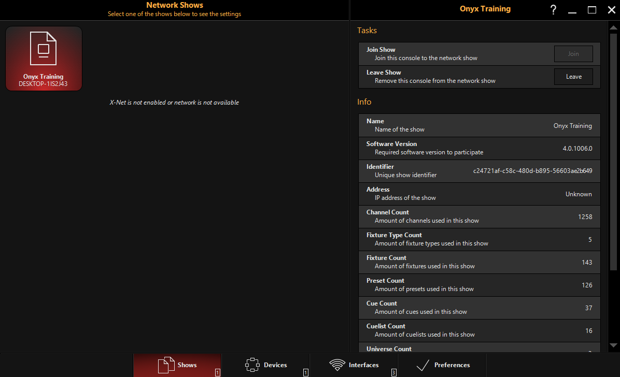
Task: Click the Onyx Training window title
Action: pos(485,9)
